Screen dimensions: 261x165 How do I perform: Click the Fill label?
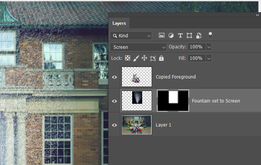182,58
